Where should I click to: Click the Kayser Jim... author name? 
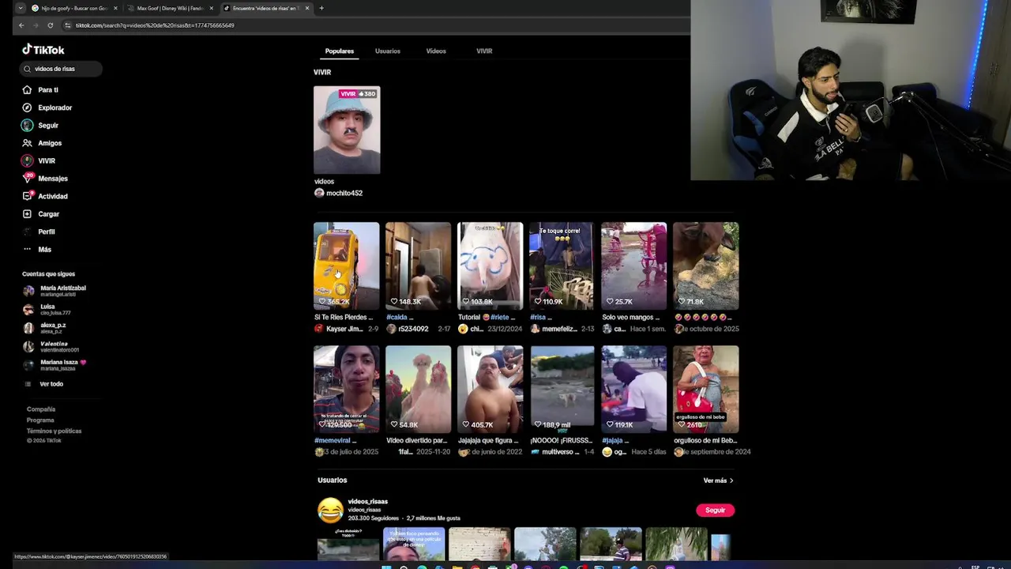tap(344, 329)
